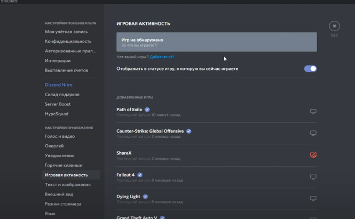Toggle overlay icon for Counter-Strike: Global Offensive
Viewport: 355px width, 219px height.
[313, 133]
